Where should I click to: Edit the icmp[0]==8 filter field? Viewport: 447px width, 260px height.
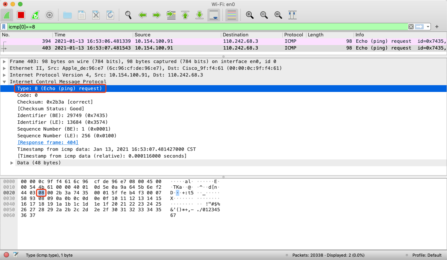(207, 27)
